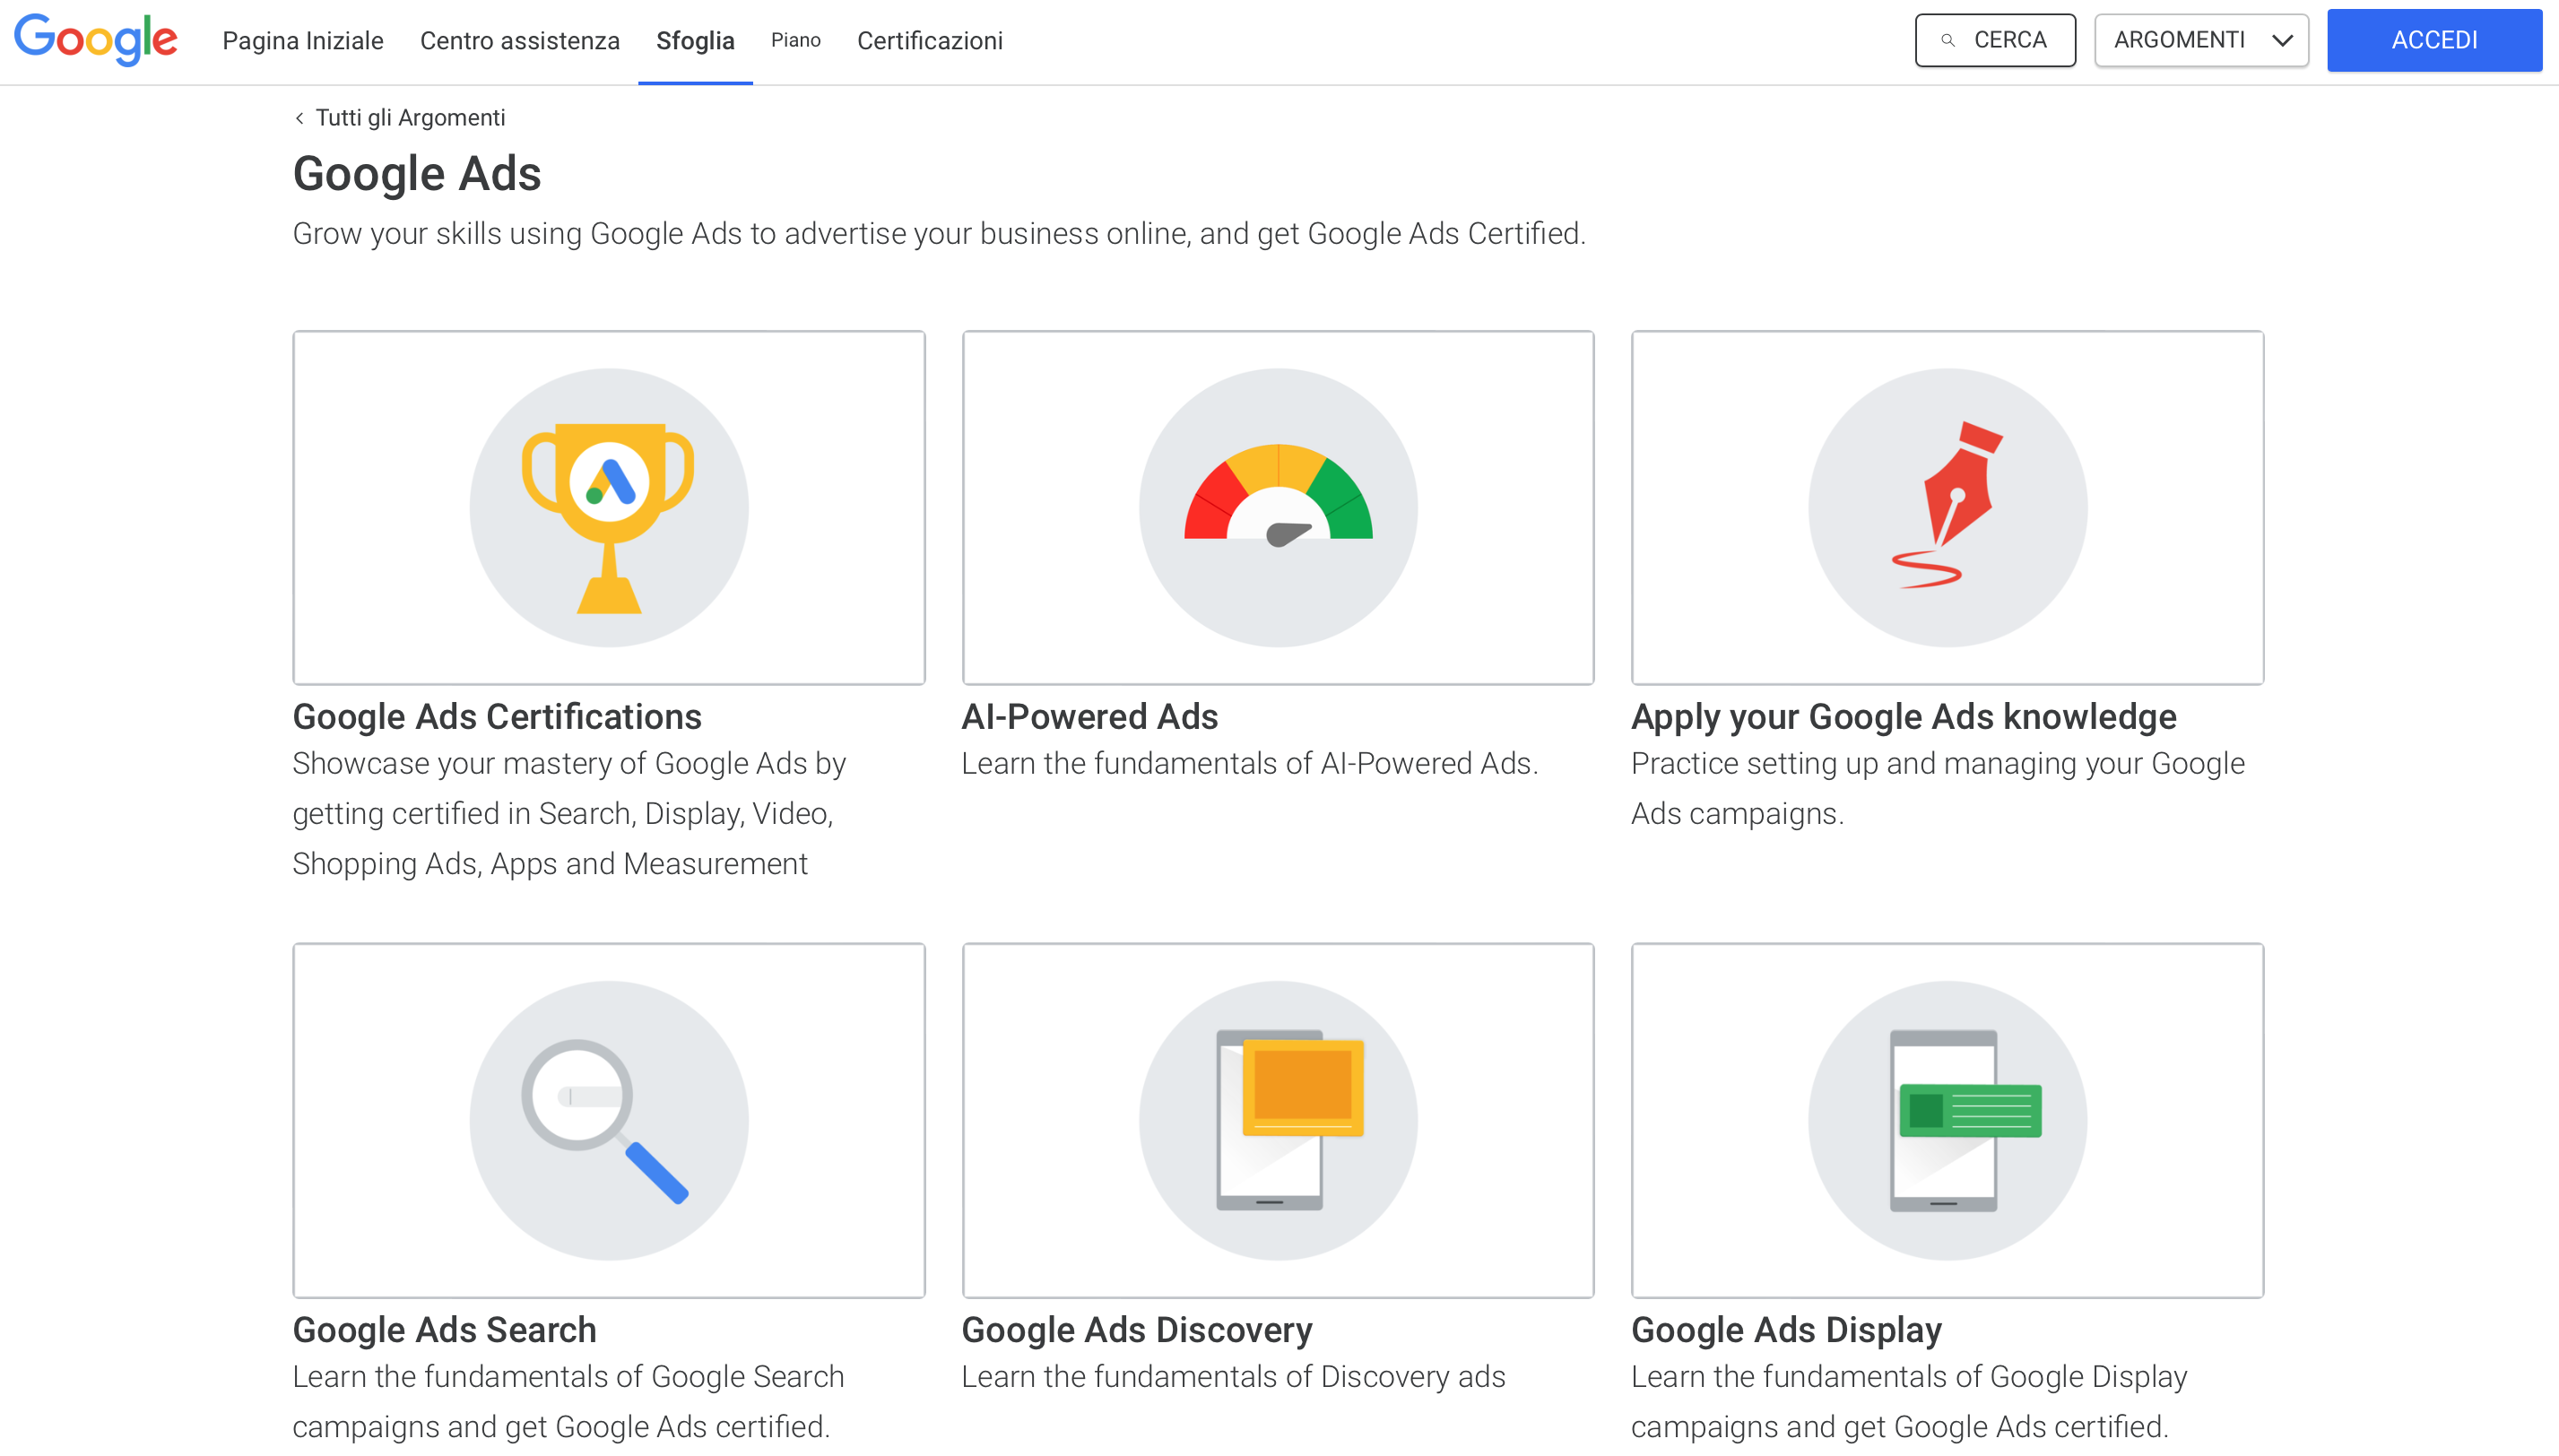The height and width of the screenshot is (1456, 2559).
Task: Click the ACCEDI sign-in button
Action: pyautogui.click(x=2434, y=40)
